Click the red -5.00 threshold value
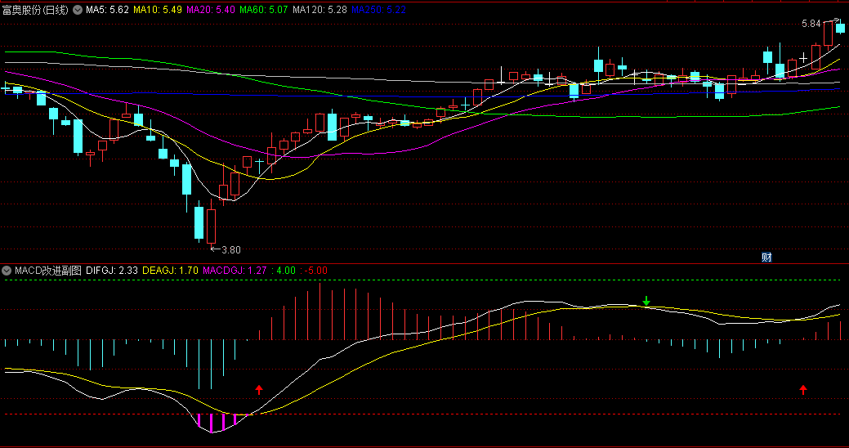 pyautogui.click(x=314, y=271)
